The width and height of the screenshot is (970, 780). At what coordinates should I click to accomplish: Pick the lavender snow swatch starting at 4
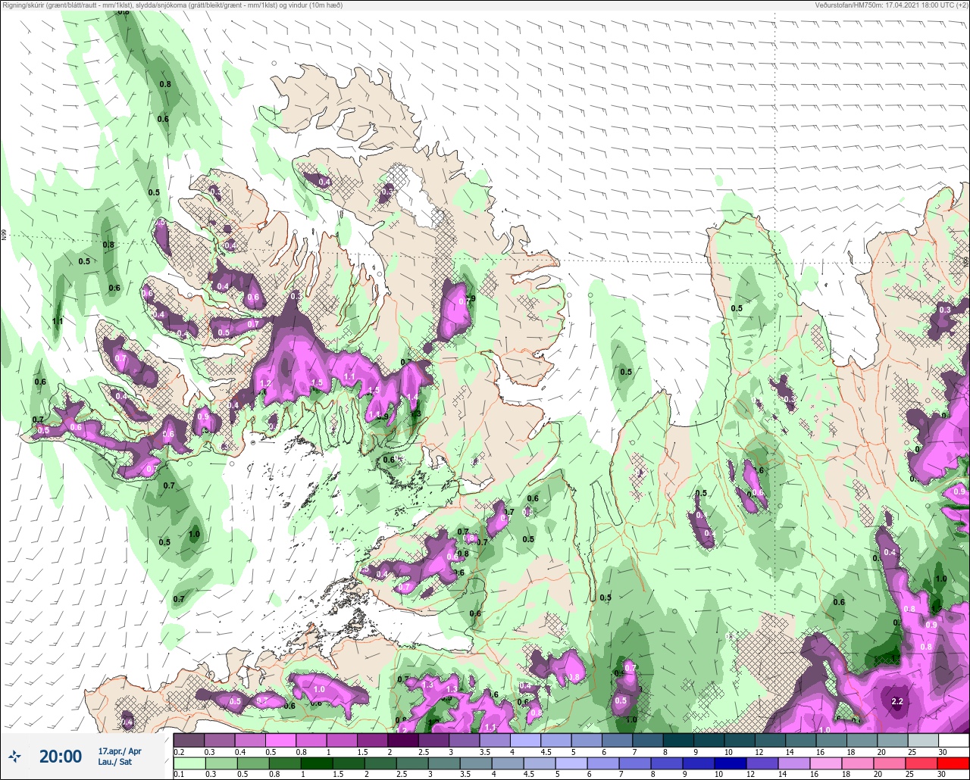525,740
